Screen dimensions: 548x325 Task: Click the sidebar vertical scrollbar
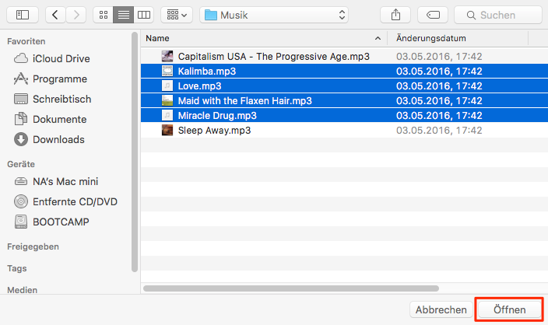[135, 152]
